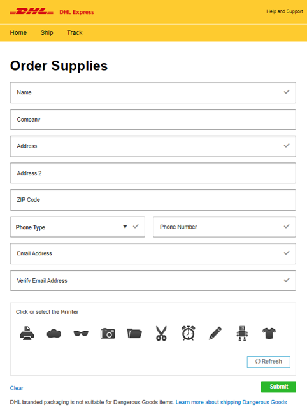
Task: Refresh the captcha icons
Action: tap(268, 362)
